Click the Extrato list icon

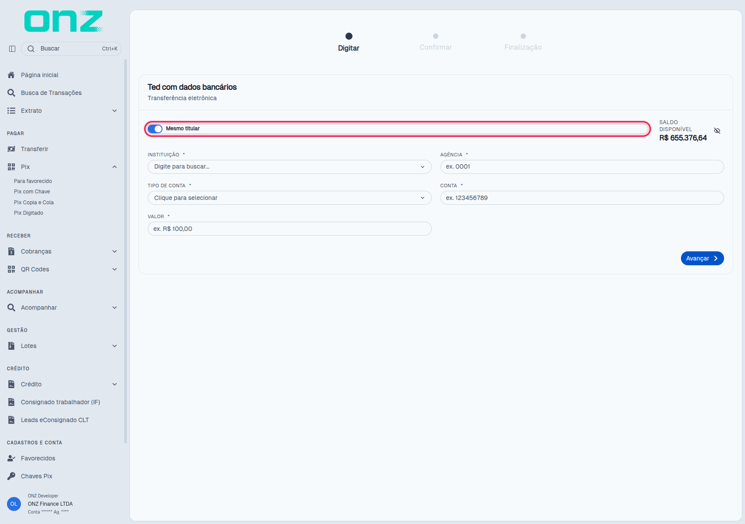pos(11,111)
